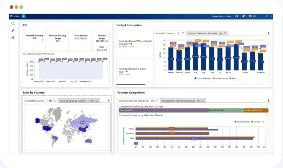Click the round user avatar in header
Viewport: 283px width, 168px height.
click(24, 16)
